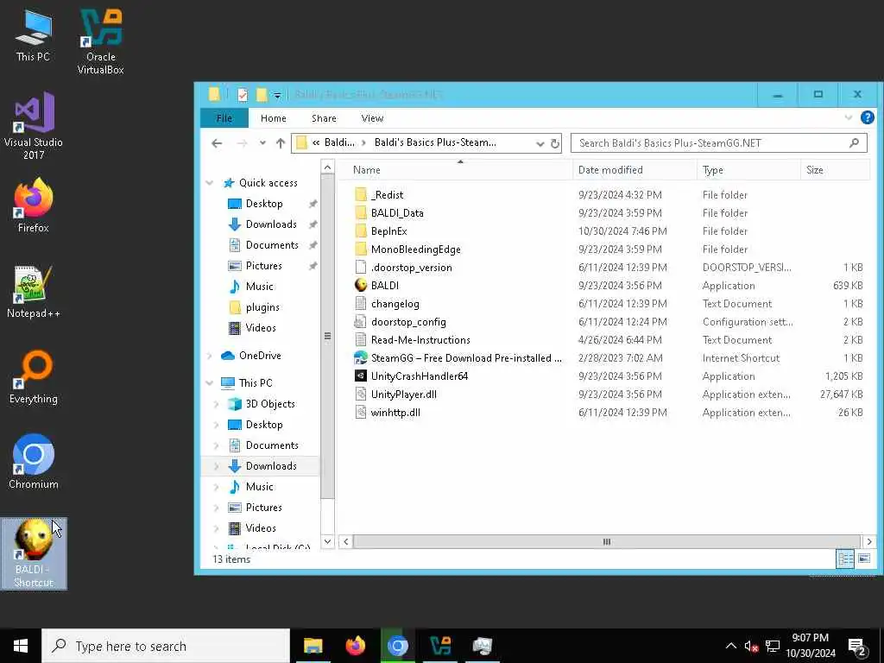Click the navigation pane vertical scrollbar thumb

[327, 336]
